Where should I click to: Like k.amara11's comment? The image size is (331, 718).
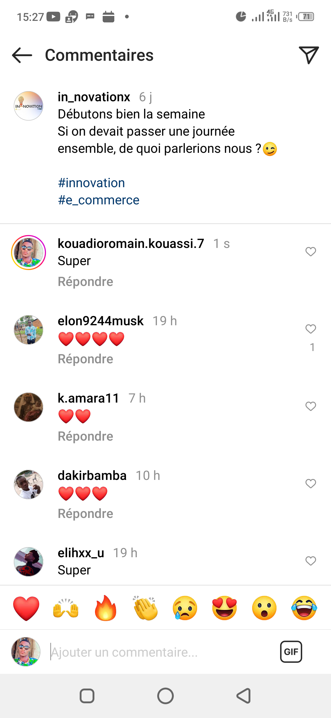(310, 406)
